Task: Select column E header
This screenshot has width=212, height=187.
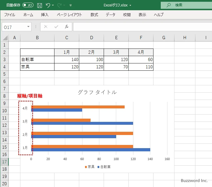Action: coord(116,38)
